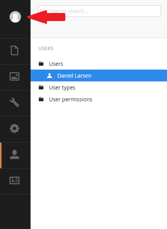The image size is (167, 229).
Task: Open the Content section document icon
Action: [15, 50]
